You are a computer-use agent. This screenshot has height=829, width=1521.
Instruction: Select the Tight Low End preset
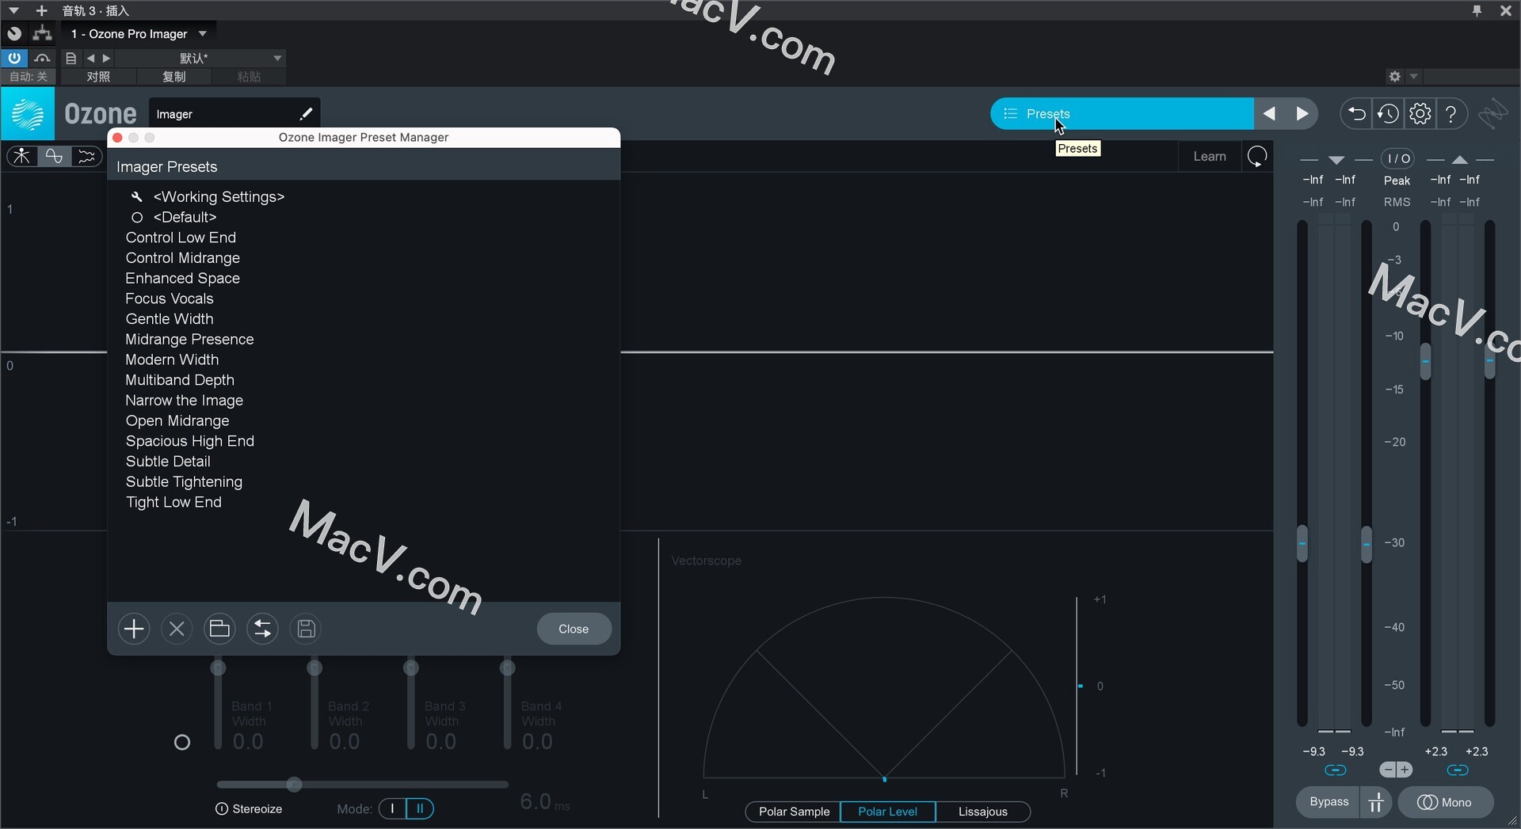point(173,502)
